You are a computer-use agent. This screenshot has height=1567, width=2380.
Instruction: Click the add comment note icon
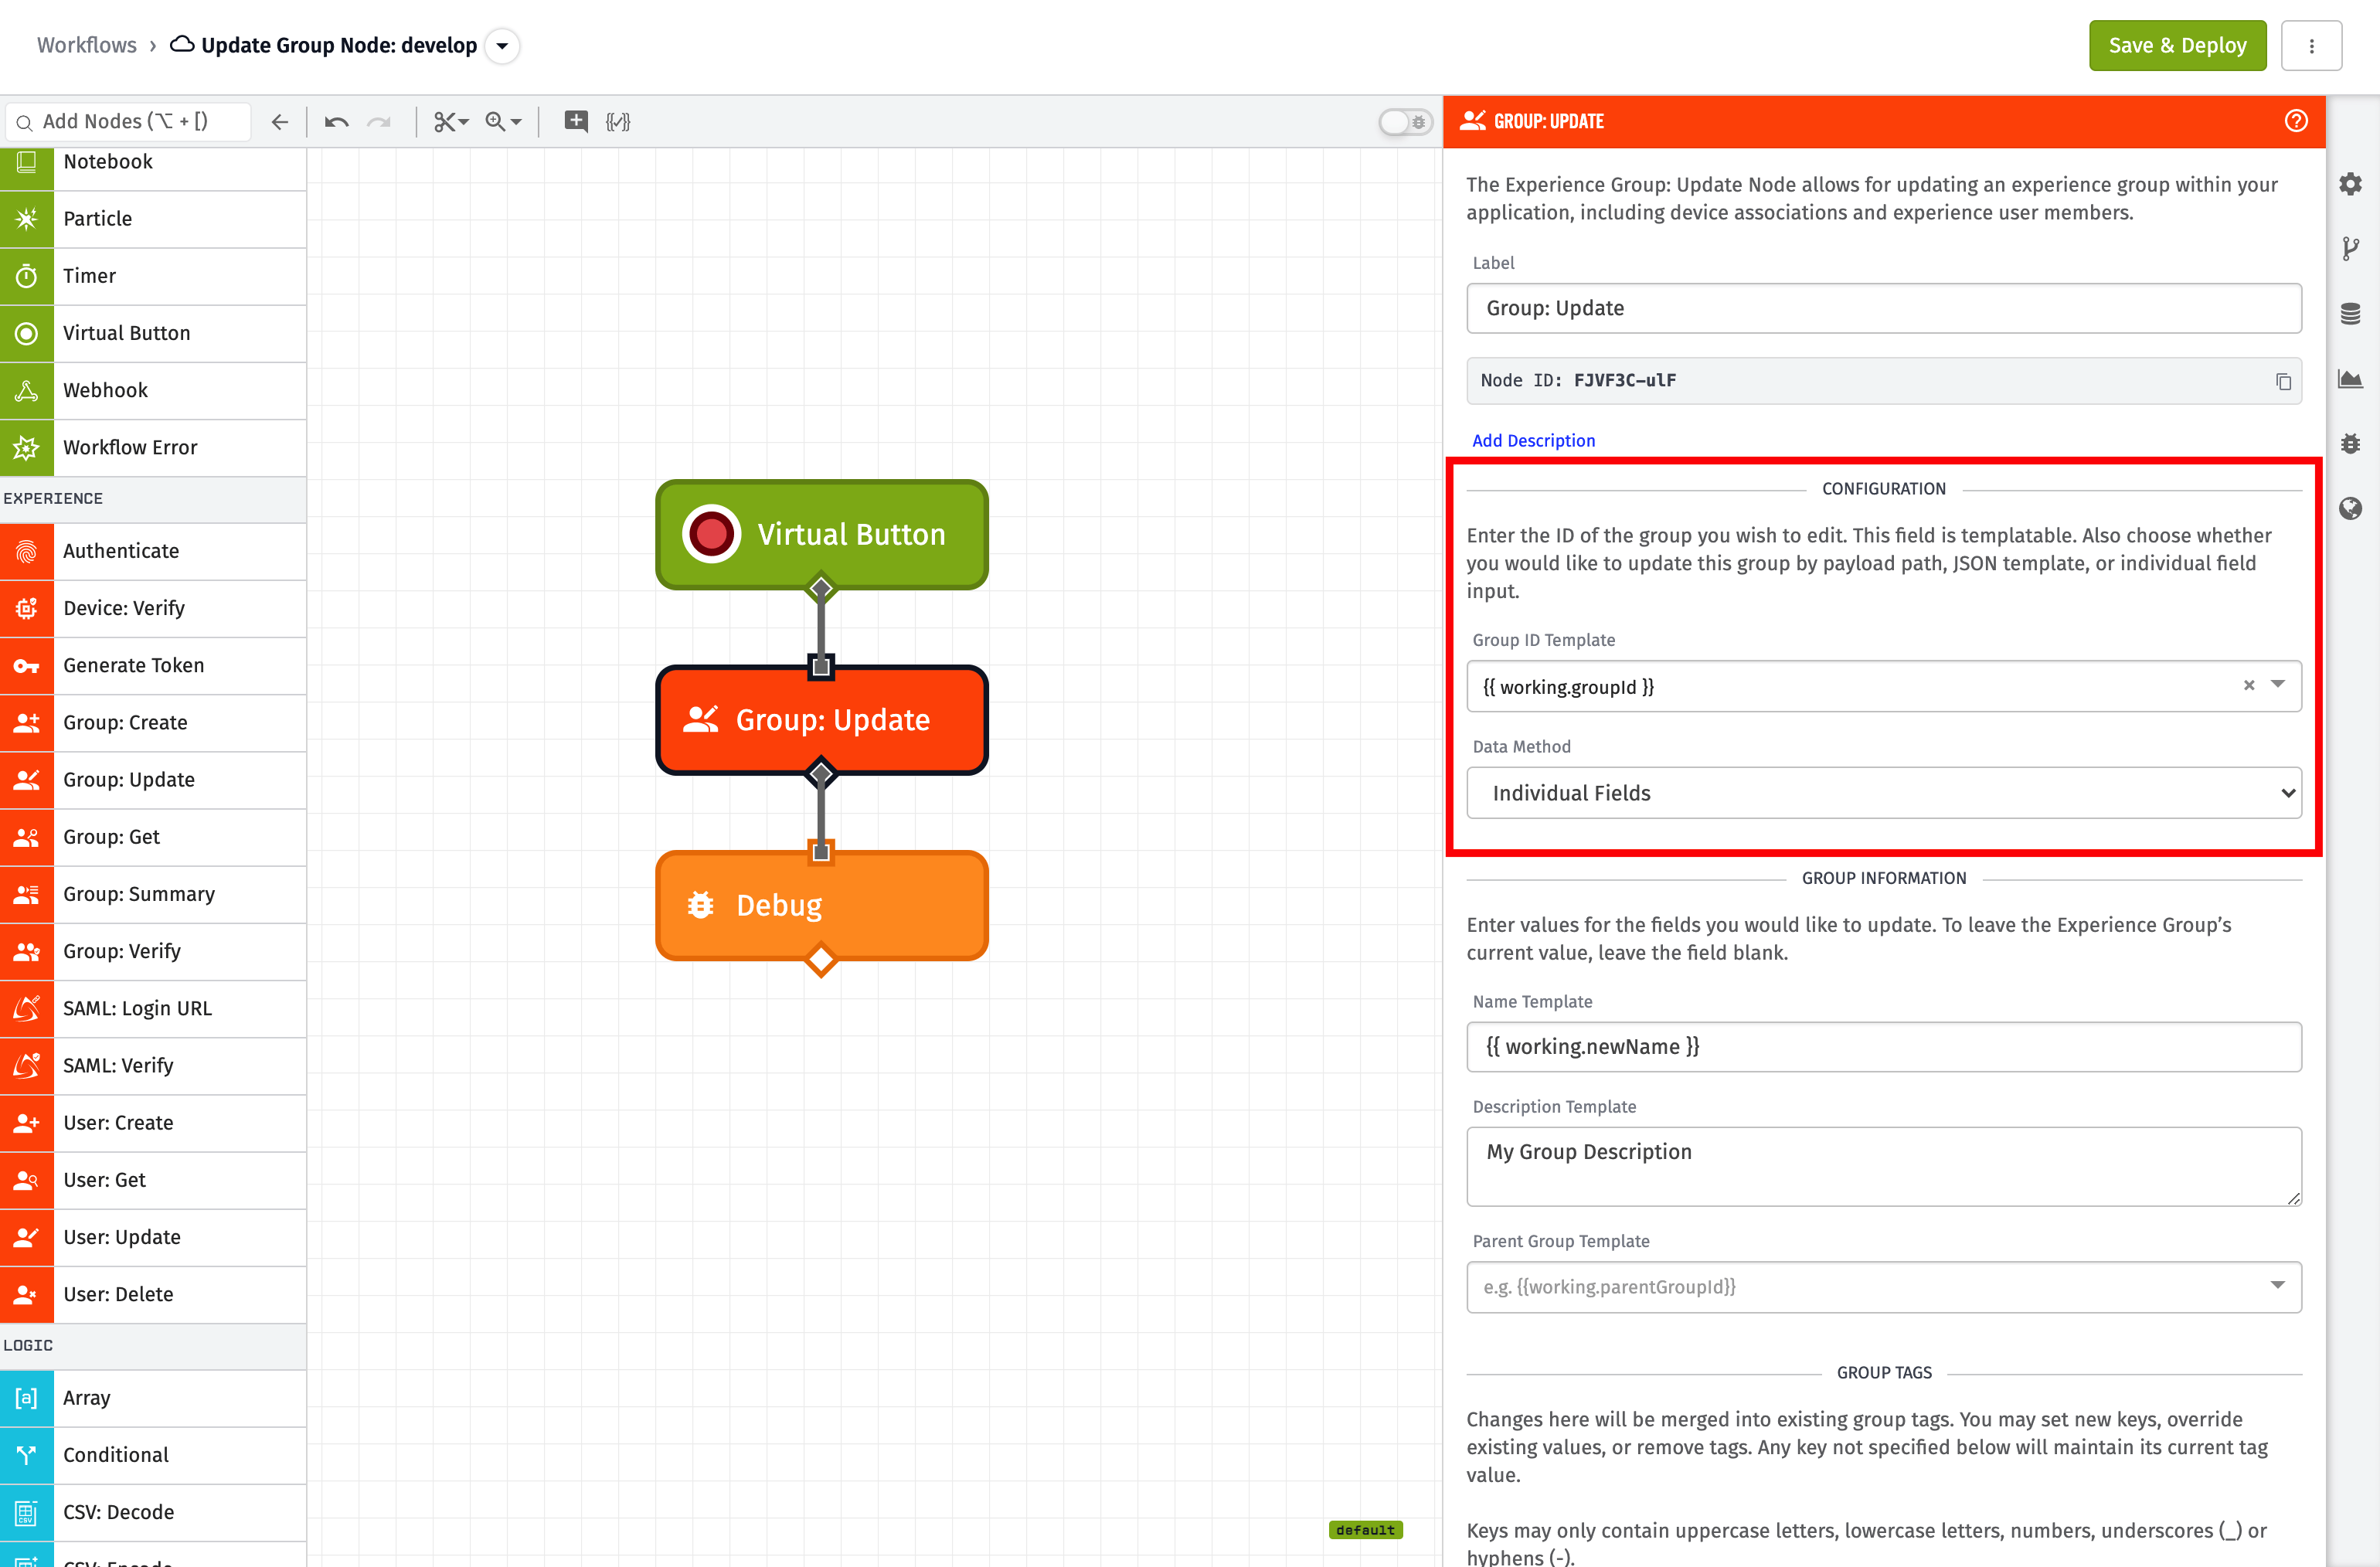pyautogui.click(x=576, y=121)
